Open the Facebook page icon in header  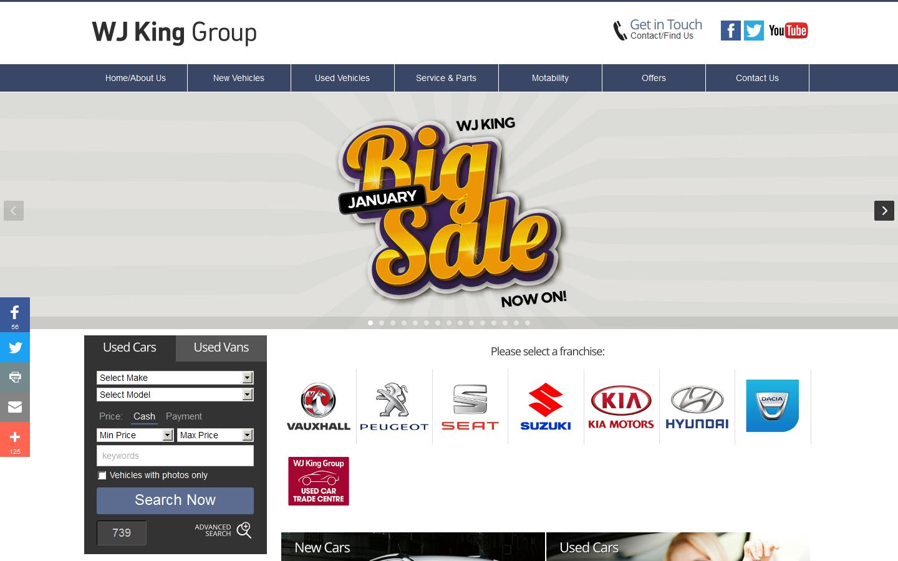[x=730, y=30]
